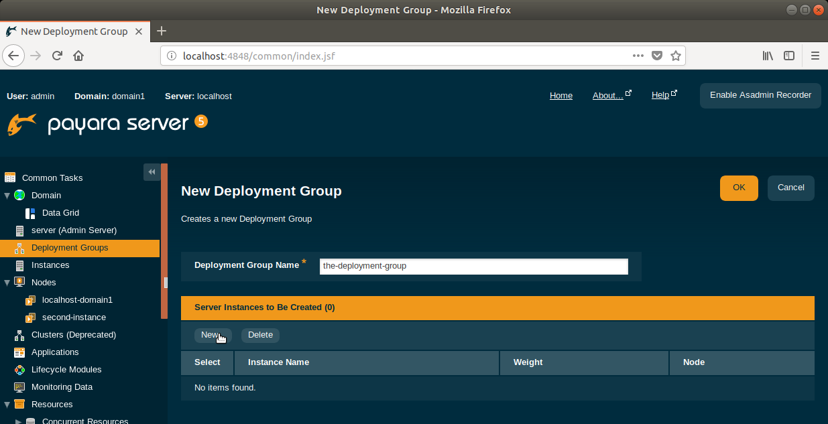Screen dimensions: 828x424
Task: Collapse the Nodes tree node
Action: (x=7, y=282)
